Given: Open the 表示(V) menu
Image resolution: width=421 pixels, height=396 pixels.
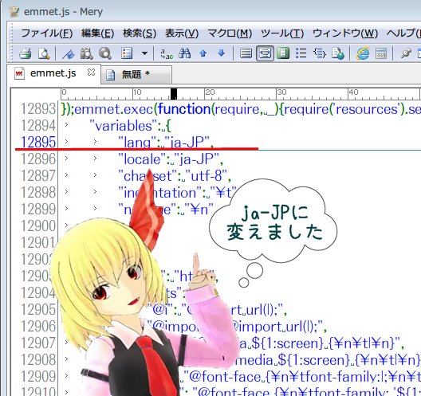Looking at the screenshot, I should tap(182, 33).
